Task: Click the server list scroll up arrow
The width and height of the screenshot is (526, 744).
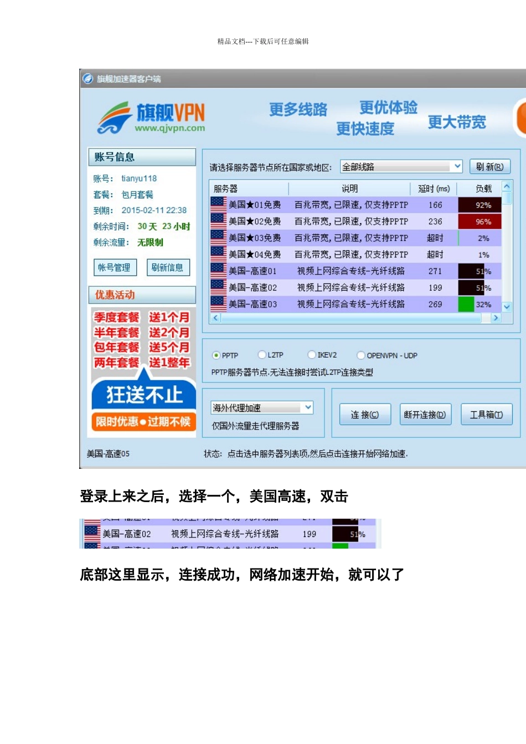Action: point(507,187)
